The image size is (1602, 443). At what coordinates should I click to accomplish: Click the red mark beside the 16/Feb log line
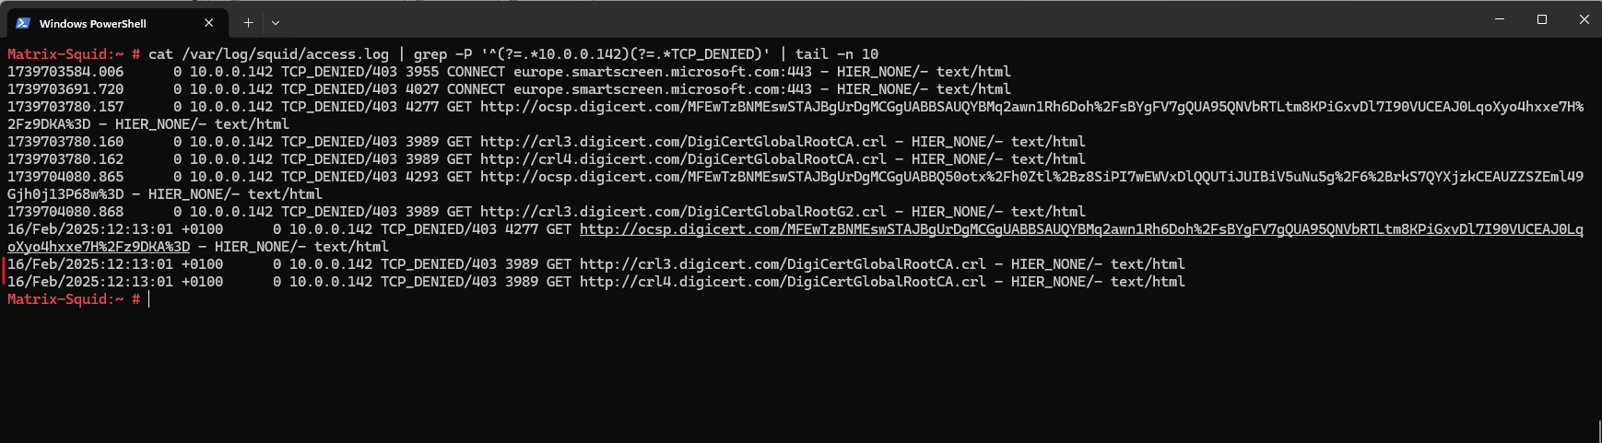click(3, 273)
